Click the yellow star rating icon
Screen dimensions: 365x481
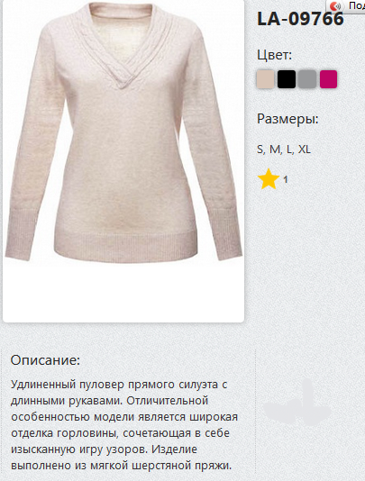(x=269, y=179)
